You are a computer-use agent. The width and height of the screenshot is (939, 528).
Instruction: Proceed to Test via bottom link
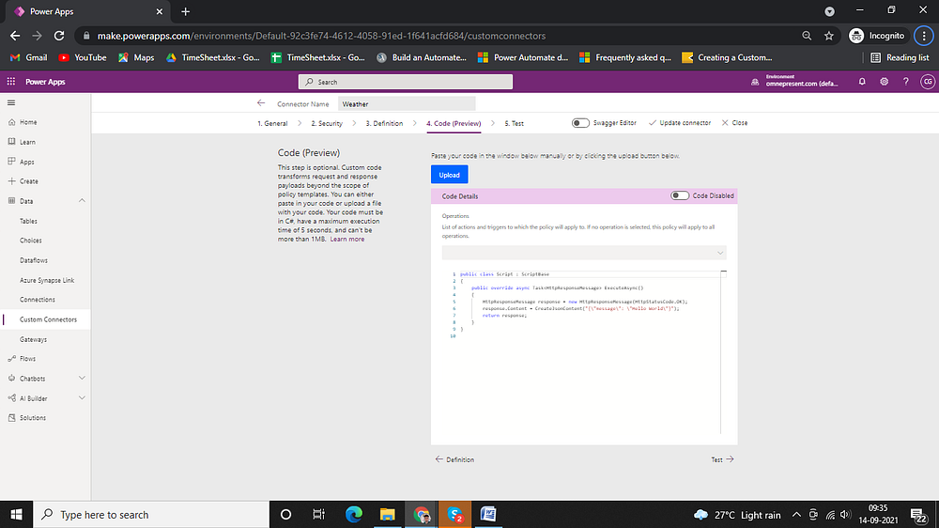pos(722,459)
